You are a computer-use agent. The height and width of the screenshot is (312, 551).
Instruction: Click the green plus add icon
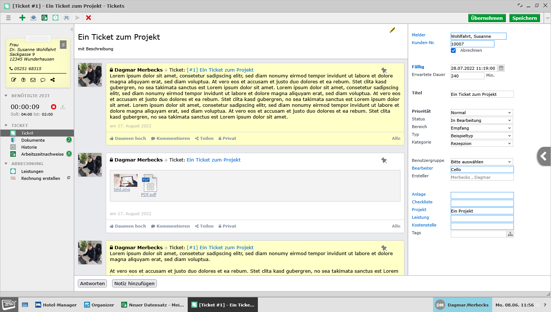point(22,18)
